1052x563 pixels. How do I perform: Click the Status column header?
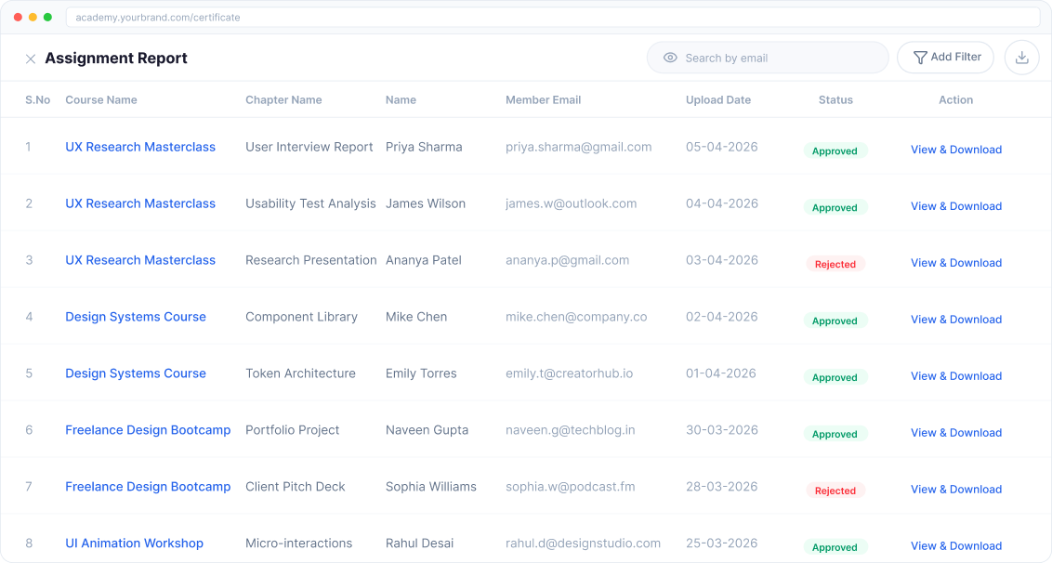835,100
